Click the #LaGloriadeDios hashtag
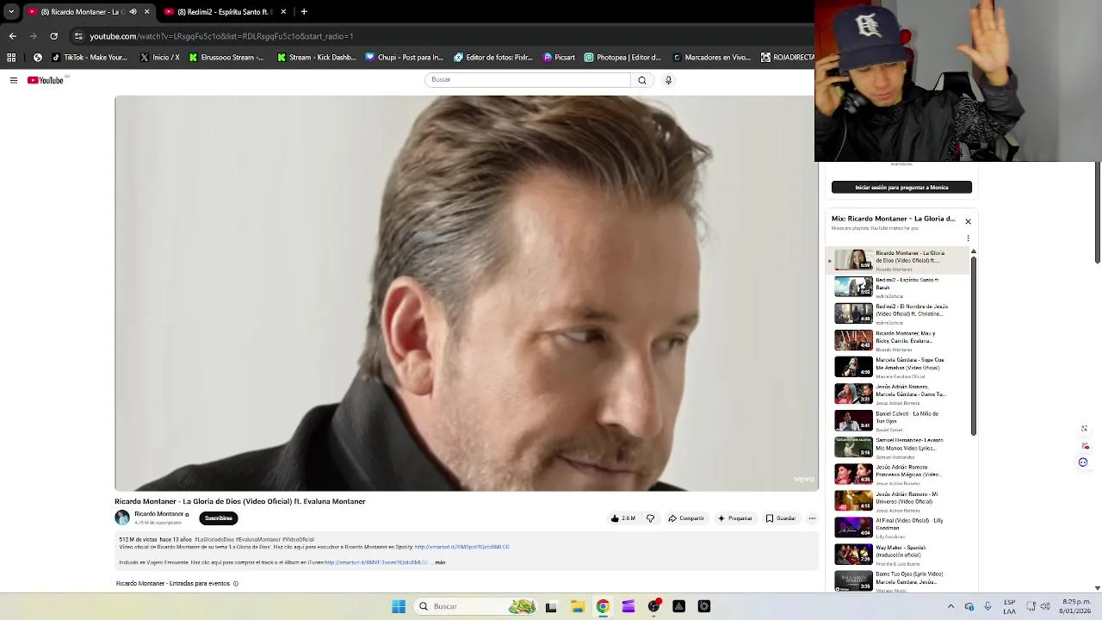Image resolution: width=1102 pixels, height=620 pixels. [214, 539]
